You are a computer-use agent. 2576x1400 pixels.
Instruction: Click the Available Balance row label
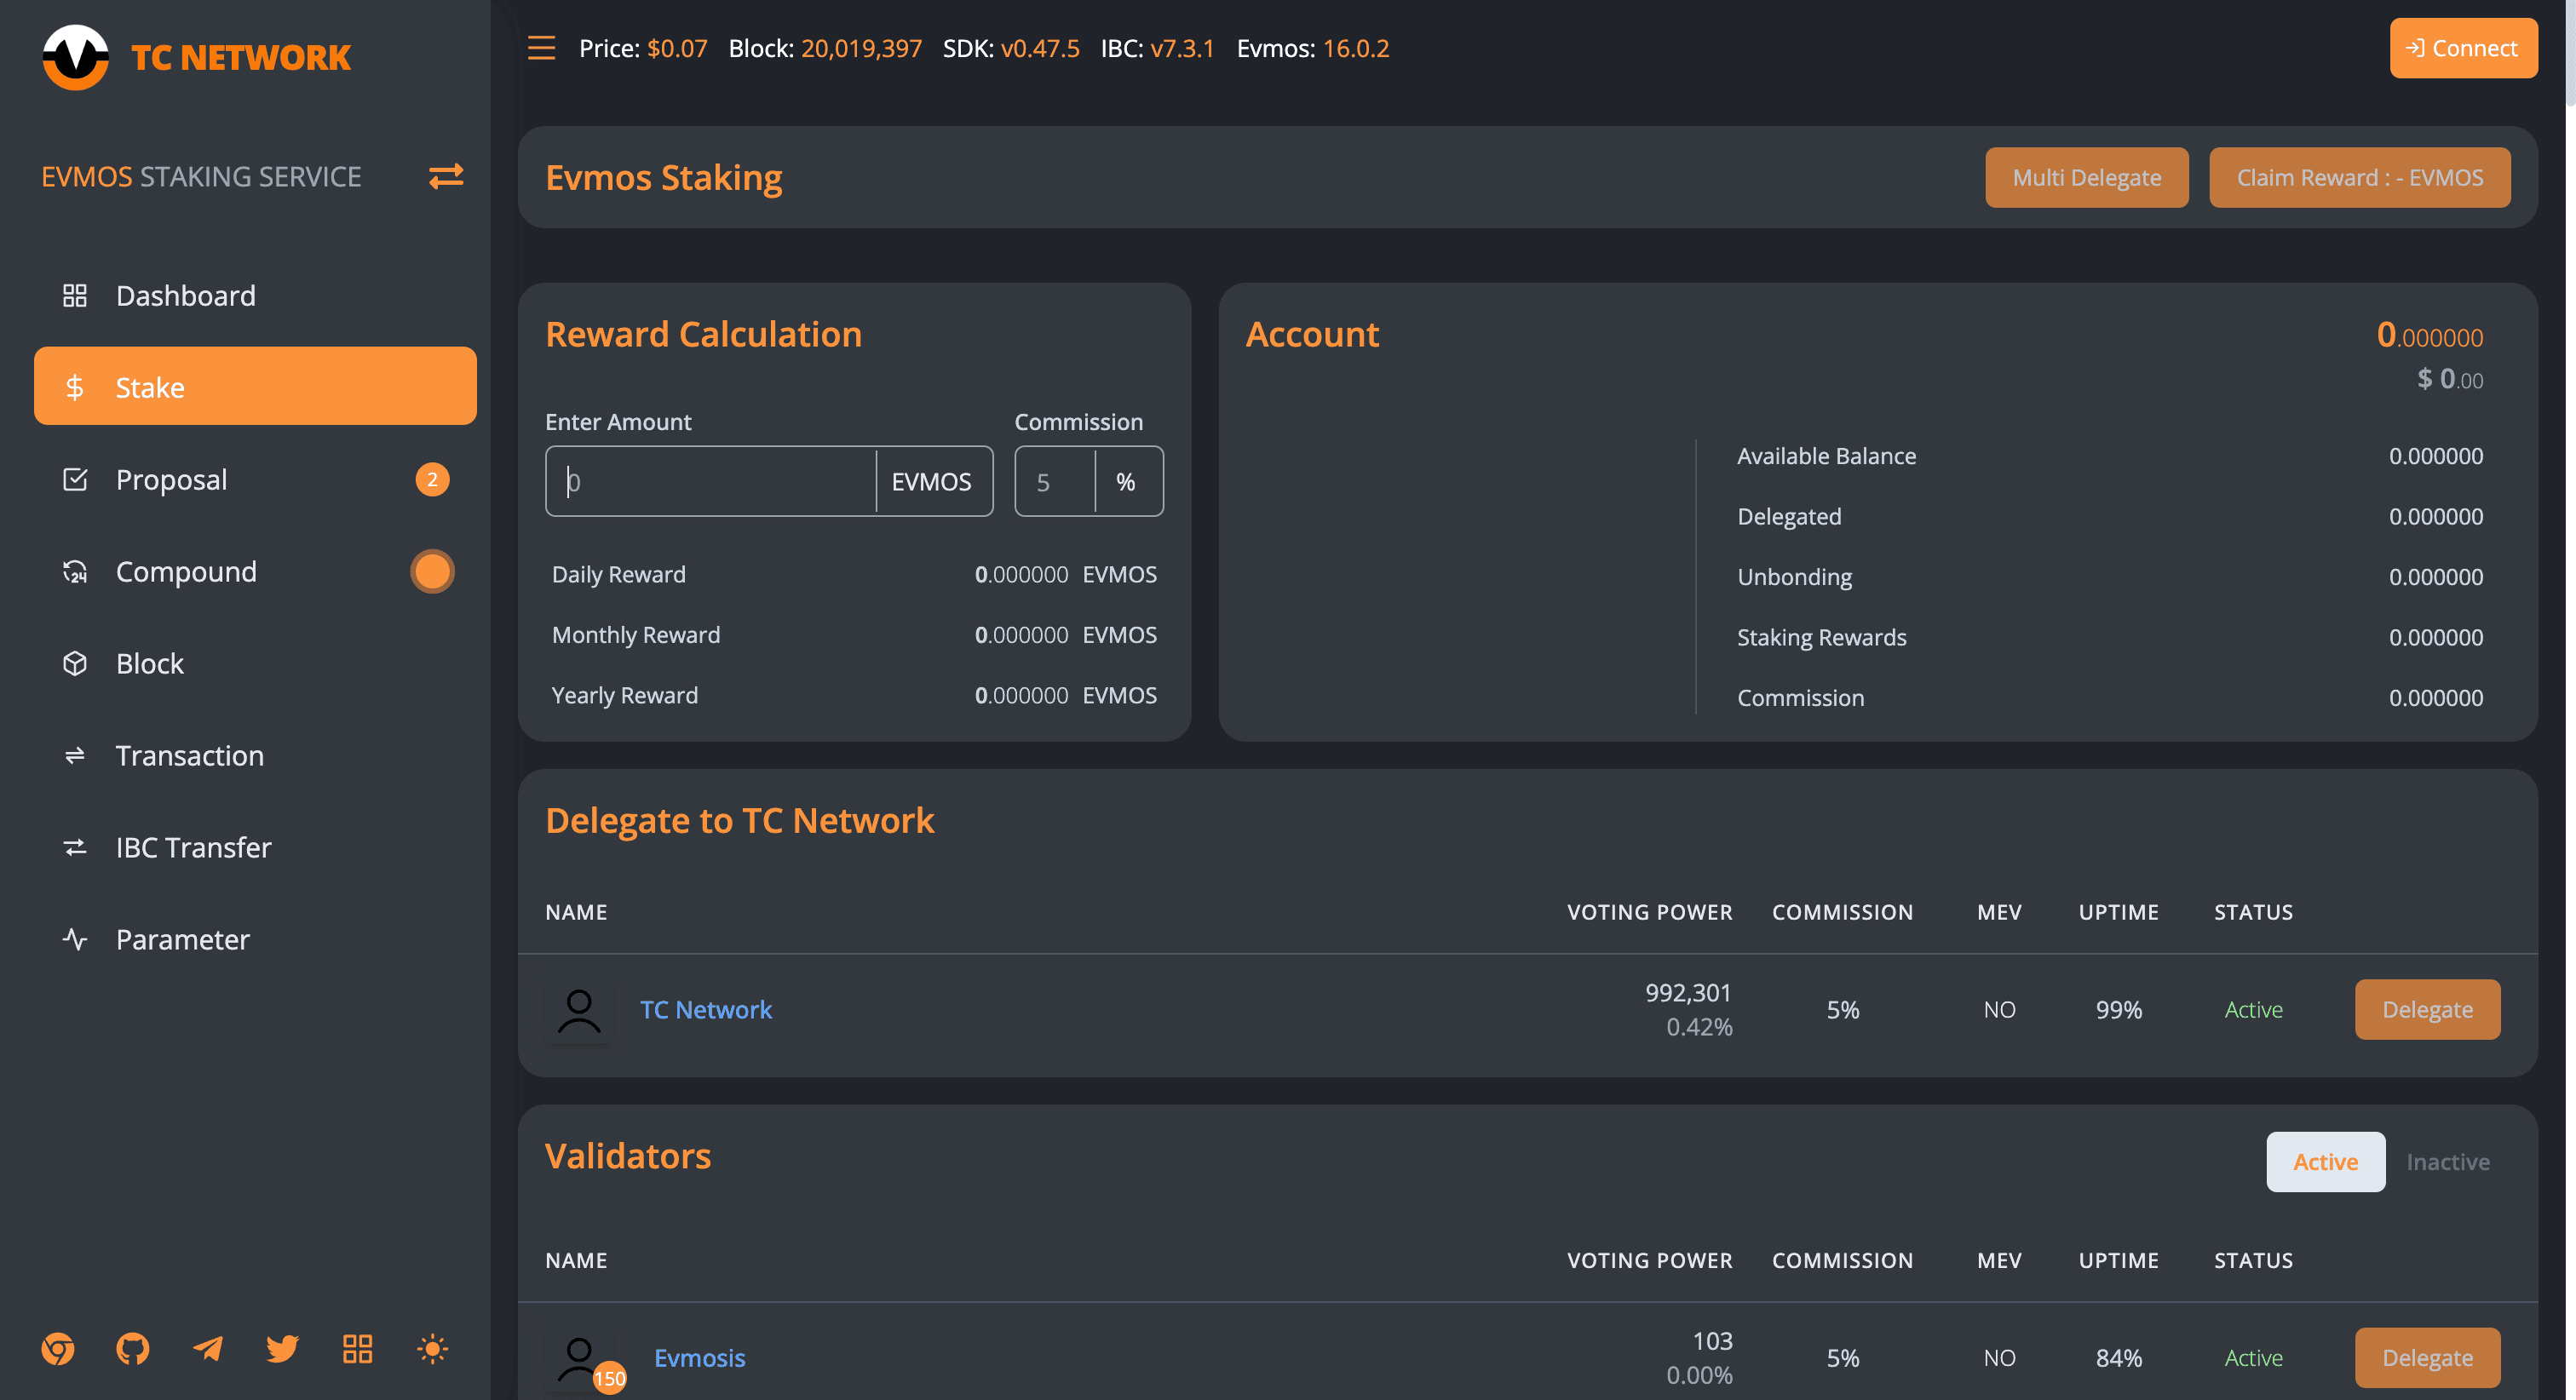click(1826, 456)
